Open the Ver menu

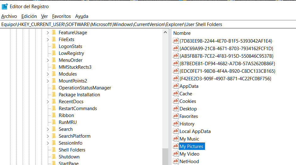point(44,16)
